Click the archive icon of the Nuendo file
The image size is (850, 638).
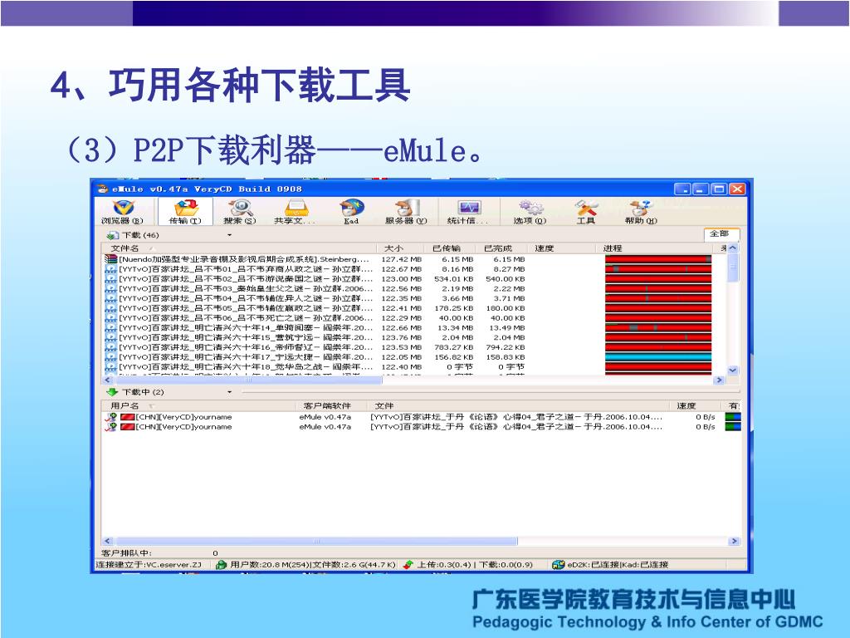pyautogui.click(x=110, y=259)
